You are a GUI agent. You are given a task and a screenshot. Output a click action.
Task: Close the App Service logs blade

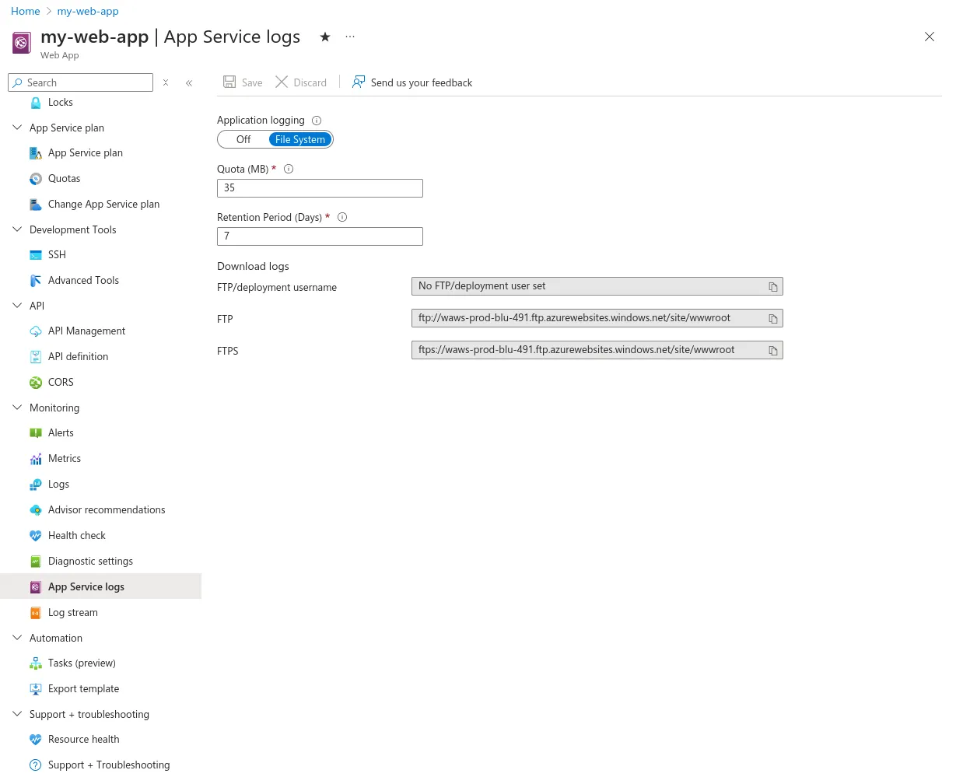[929, 37]
